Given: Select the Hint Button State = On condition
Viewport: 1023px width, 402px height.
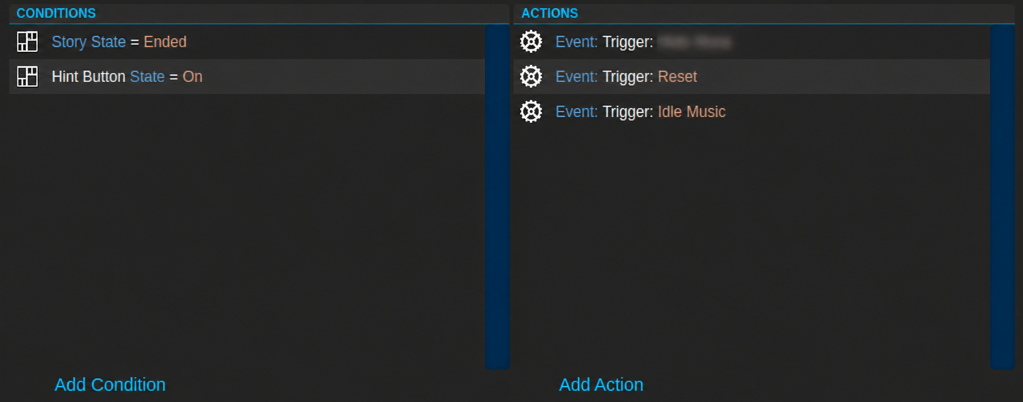Looking at the screenshot, I should (x=247, y=76).
